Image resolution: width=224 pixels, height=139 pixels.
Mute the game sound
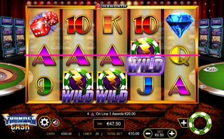click(55, 123)
